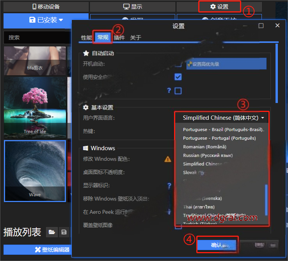The height and width of the screenshot is (261, 288).
Task: Switch to the 性能 tab
Action: [86, 37]
